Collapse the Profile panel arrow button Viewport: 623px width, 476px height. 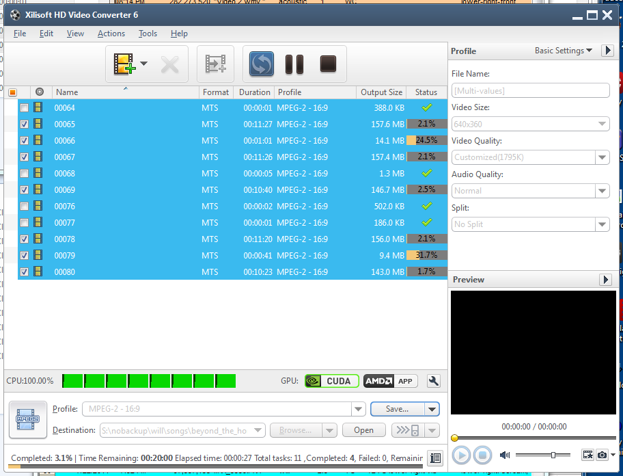607,51
